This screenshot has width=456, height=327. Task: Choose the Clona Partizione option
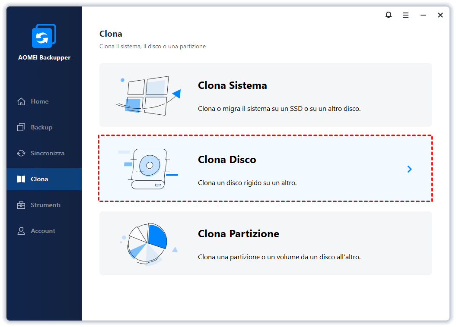point(265,243)
